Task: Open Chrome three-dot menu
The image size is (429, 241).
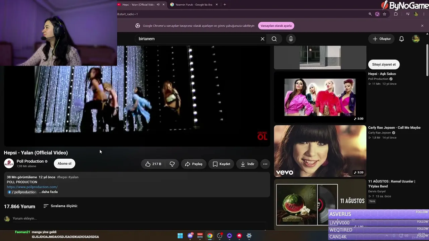Action: click(x=424, y=14)
